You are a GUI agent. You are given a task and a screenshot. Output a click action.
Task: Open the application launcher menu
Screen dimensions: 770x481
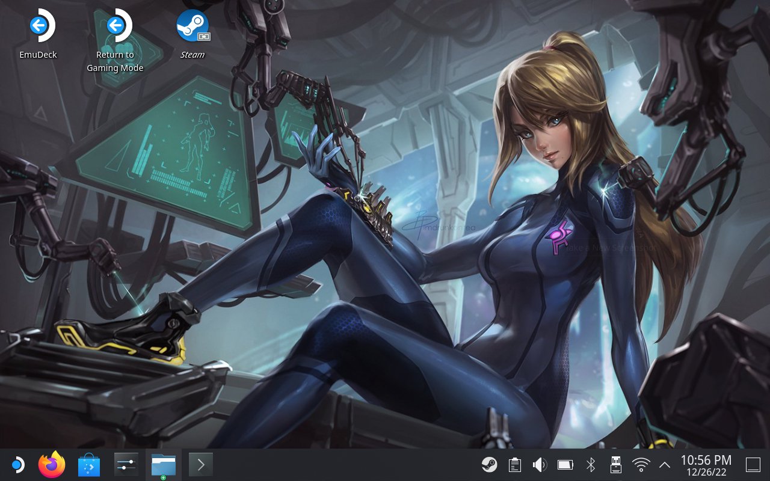[17, 465]
